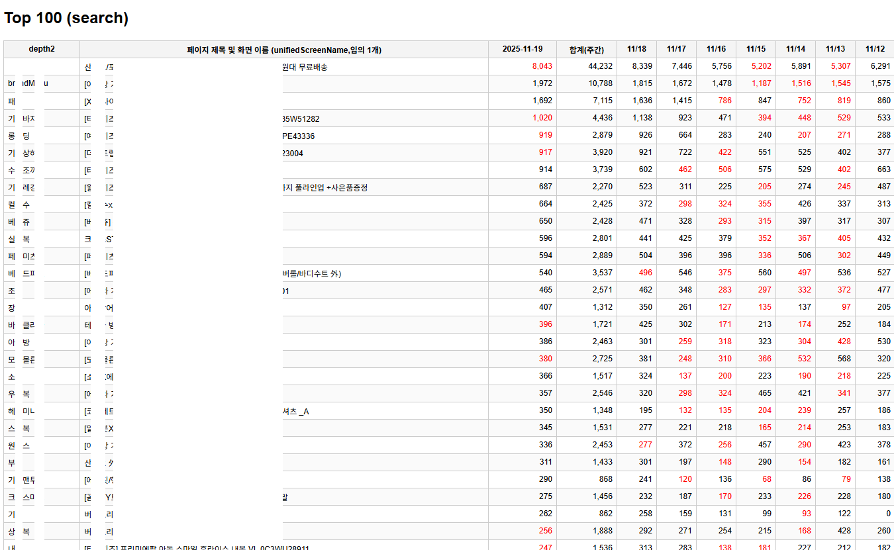Click the weekly total 2,425 cell
Image resolution: width=894 pixels, height=550 pixels.
(x=587, y=205)
